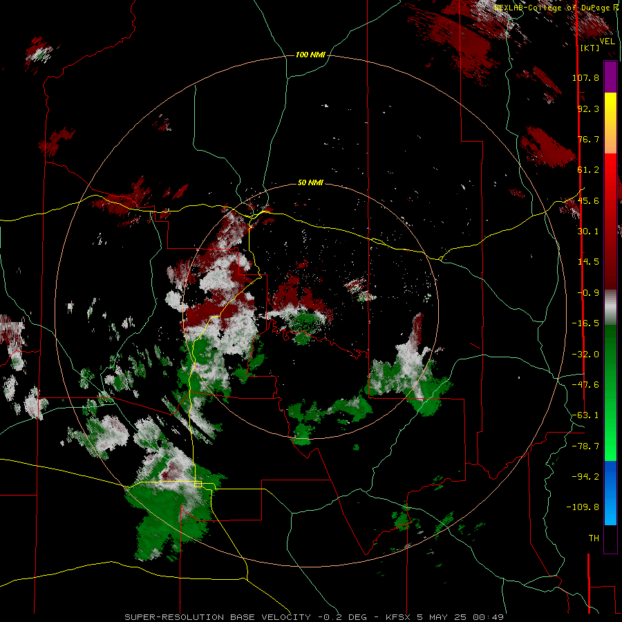Click the -0.9 legend value

(x=588, y=293)
